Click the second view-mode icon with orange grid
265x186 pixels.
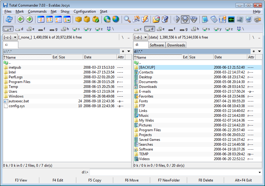click(50, 19)
